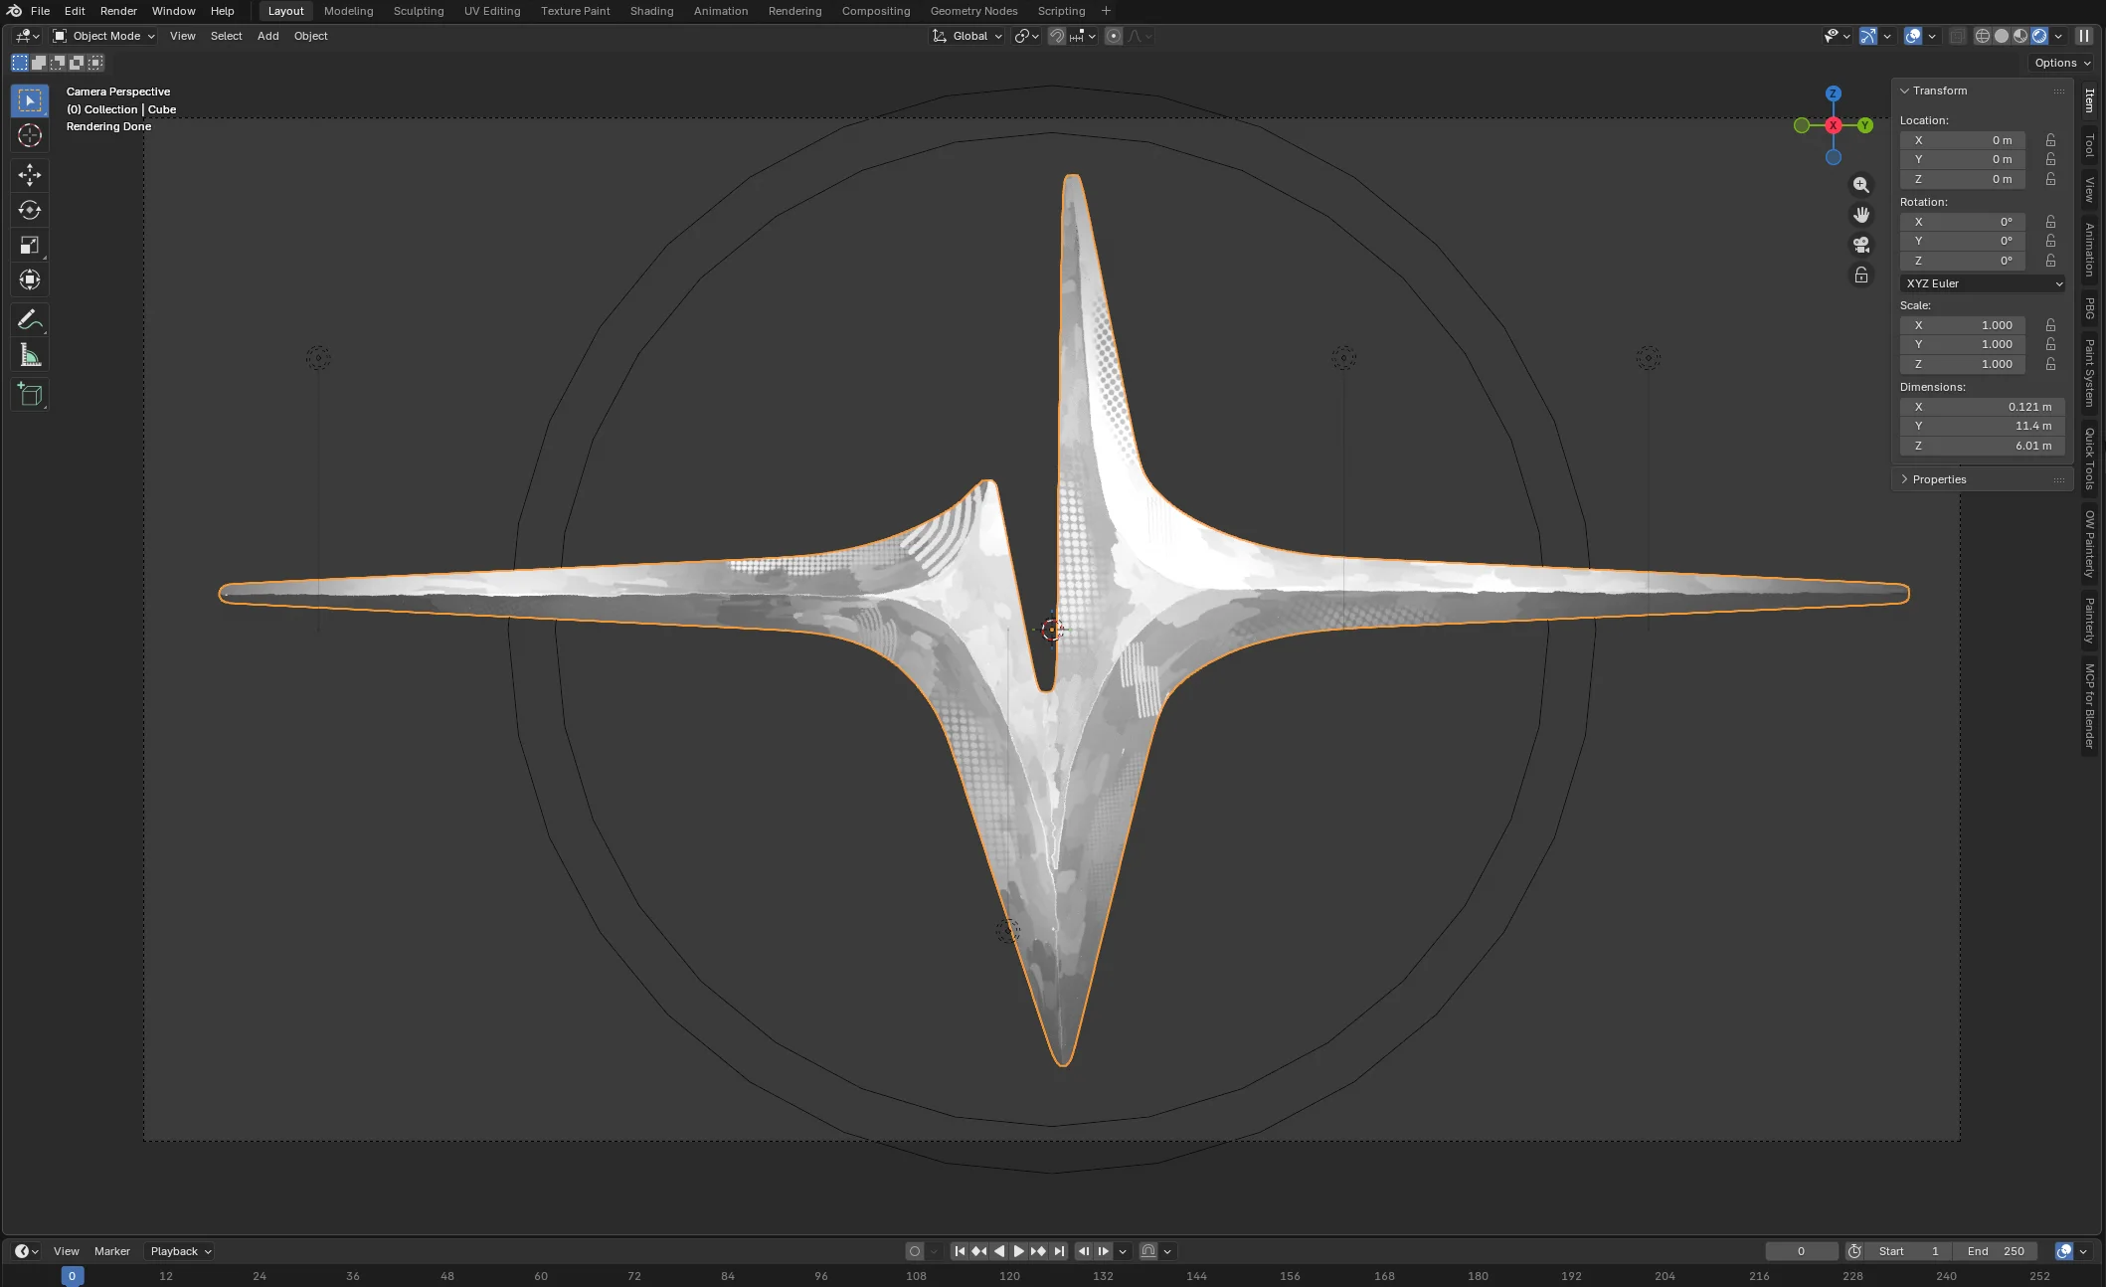Pick the Annotate pencil tool

[x=30, y=320]
